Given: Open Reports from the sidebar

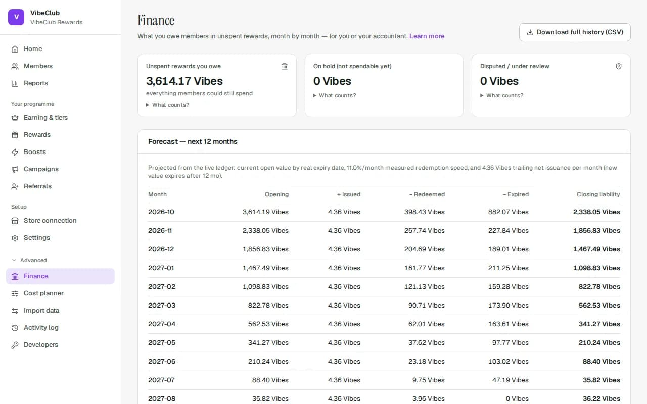Looking at the screenshot, I should pos(60,83).
